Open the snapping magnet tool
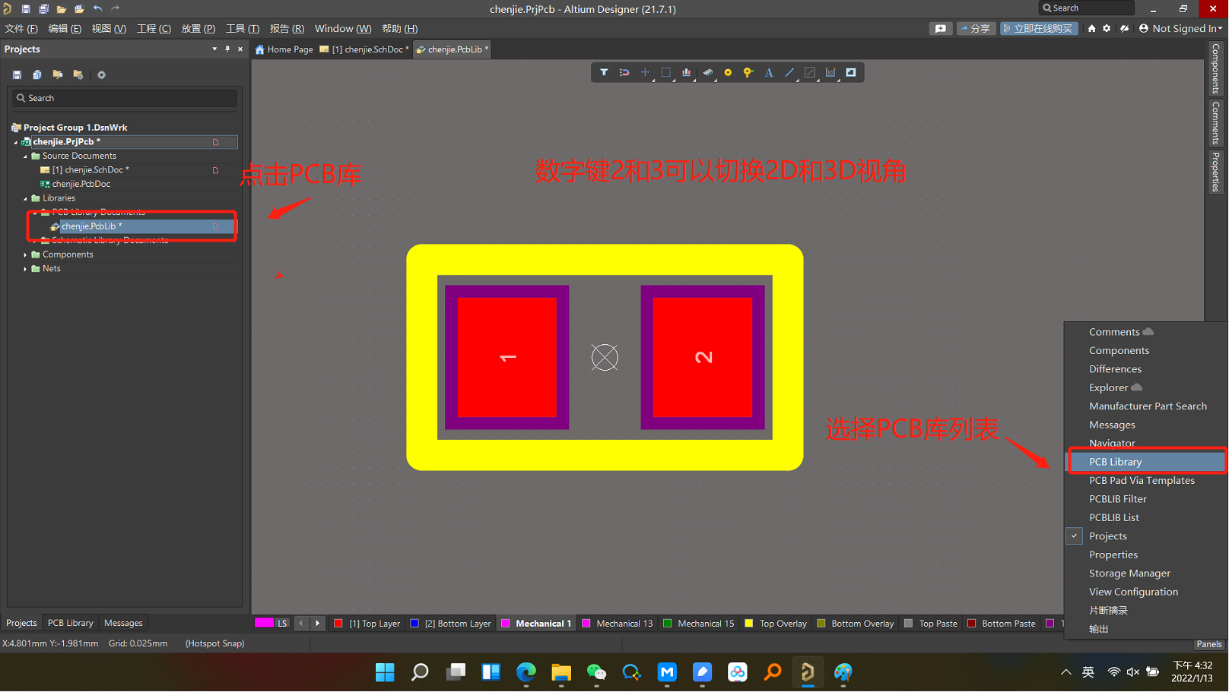Viewport: 1229px width, 692px height. click(624, 73)
